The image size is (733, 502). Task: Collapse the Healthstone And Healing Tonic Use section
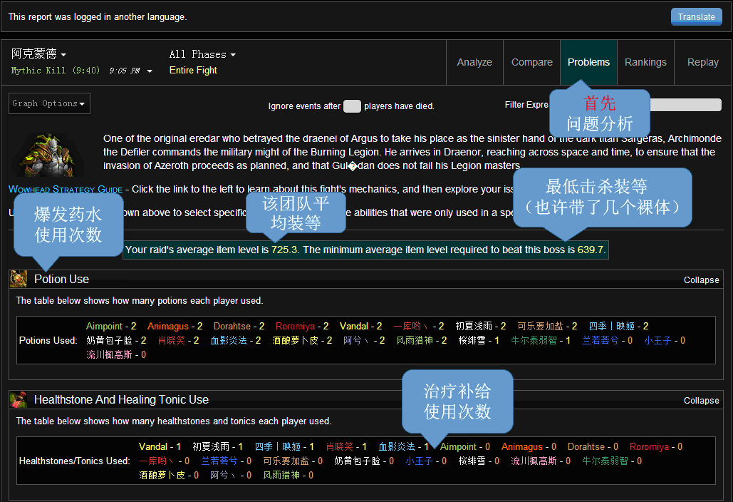click(701, 400)
